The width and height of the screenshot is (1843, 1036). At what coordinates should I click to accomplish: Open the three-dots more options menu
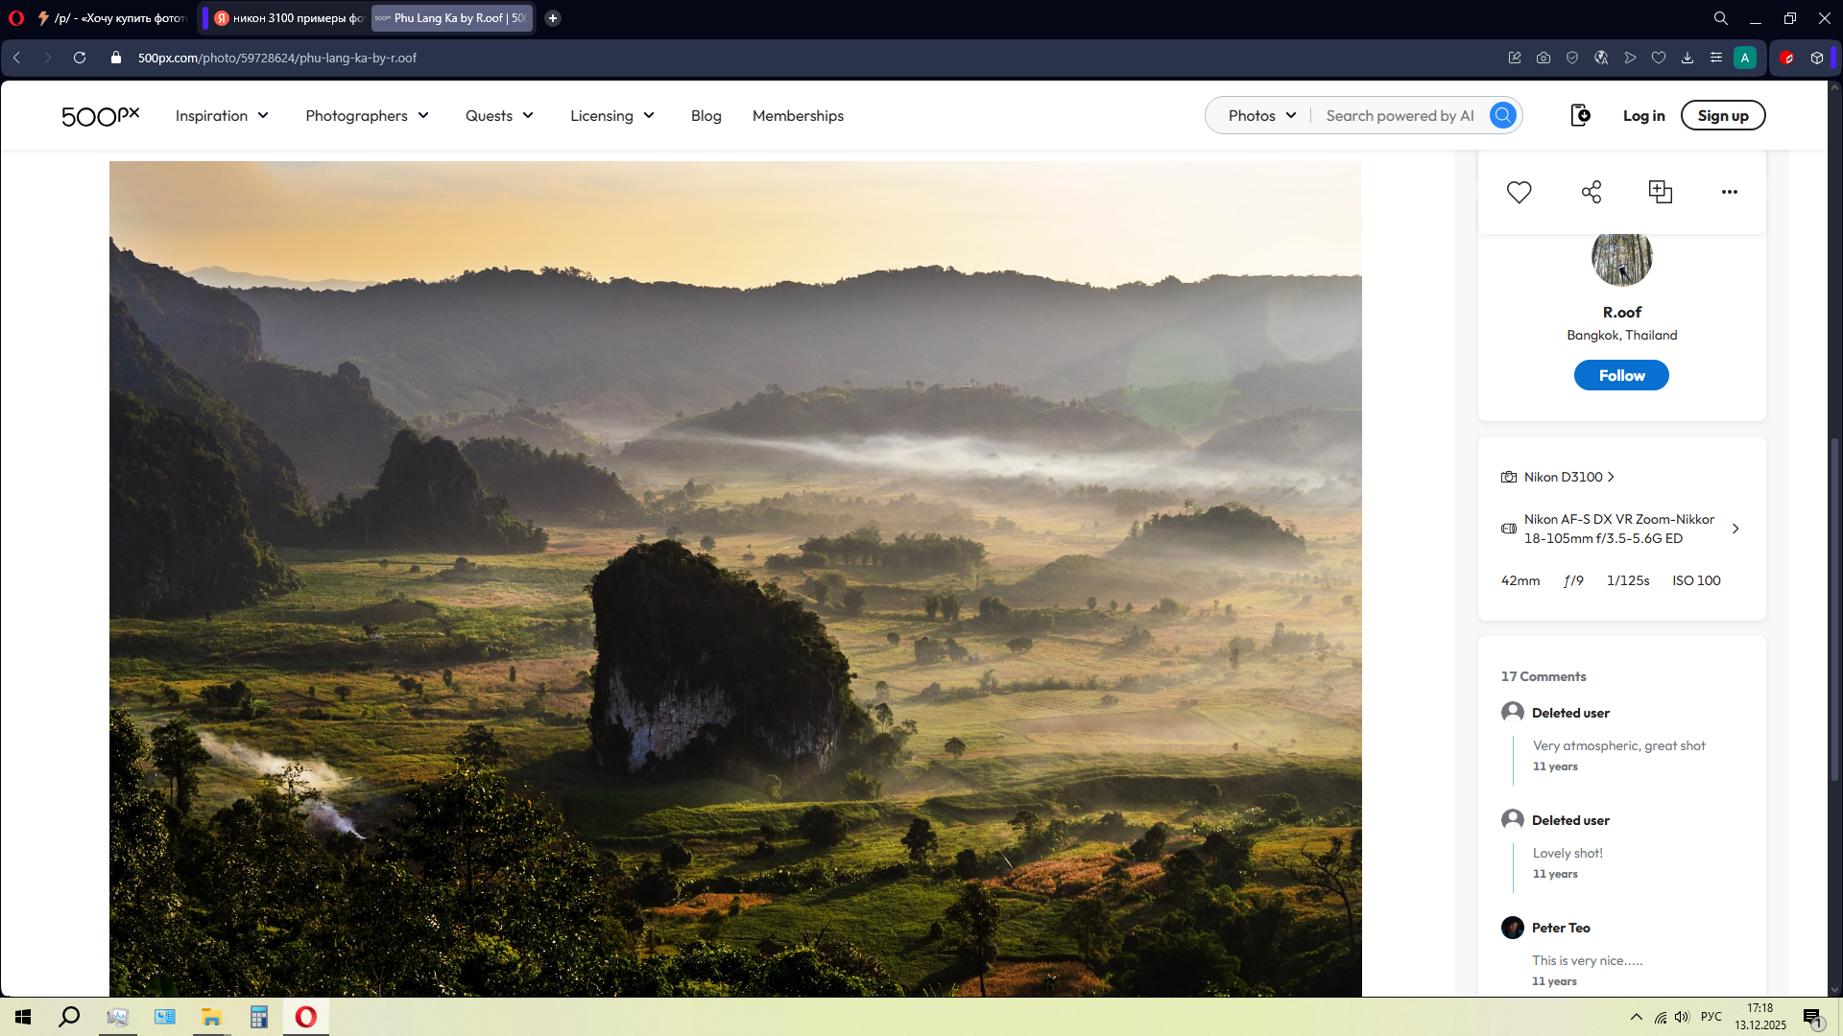point(1729,192)
